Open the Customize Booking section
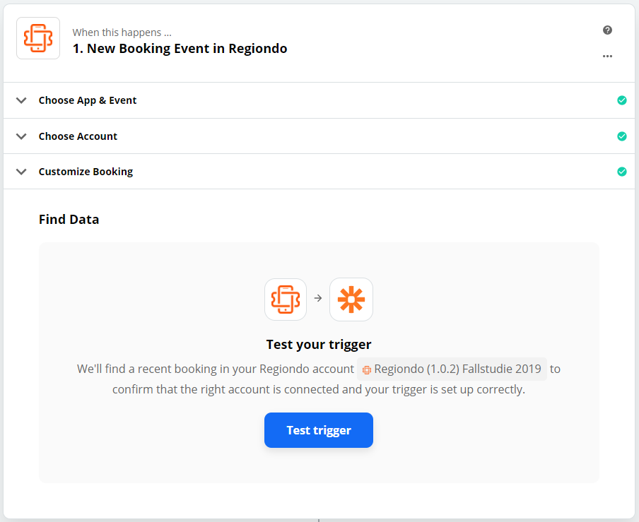Screen dimensions: 639x522 [319, 172]
